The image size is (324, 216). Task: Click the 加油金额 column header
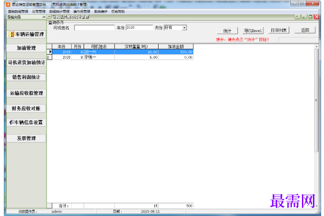click(x=176, y=47)
